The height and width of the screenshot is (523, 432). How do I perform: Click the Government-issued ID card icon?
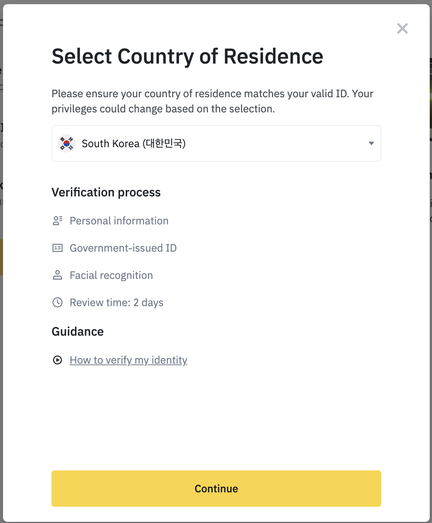click(x=57, y=248)
